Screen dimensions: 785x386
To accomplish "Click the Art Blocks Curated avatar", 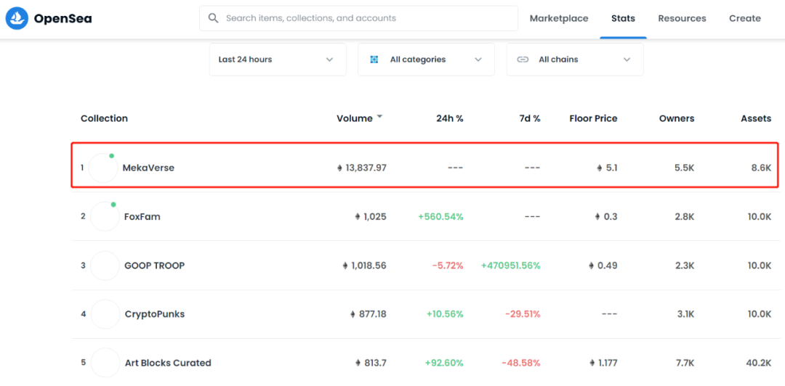I will (105, 363).
